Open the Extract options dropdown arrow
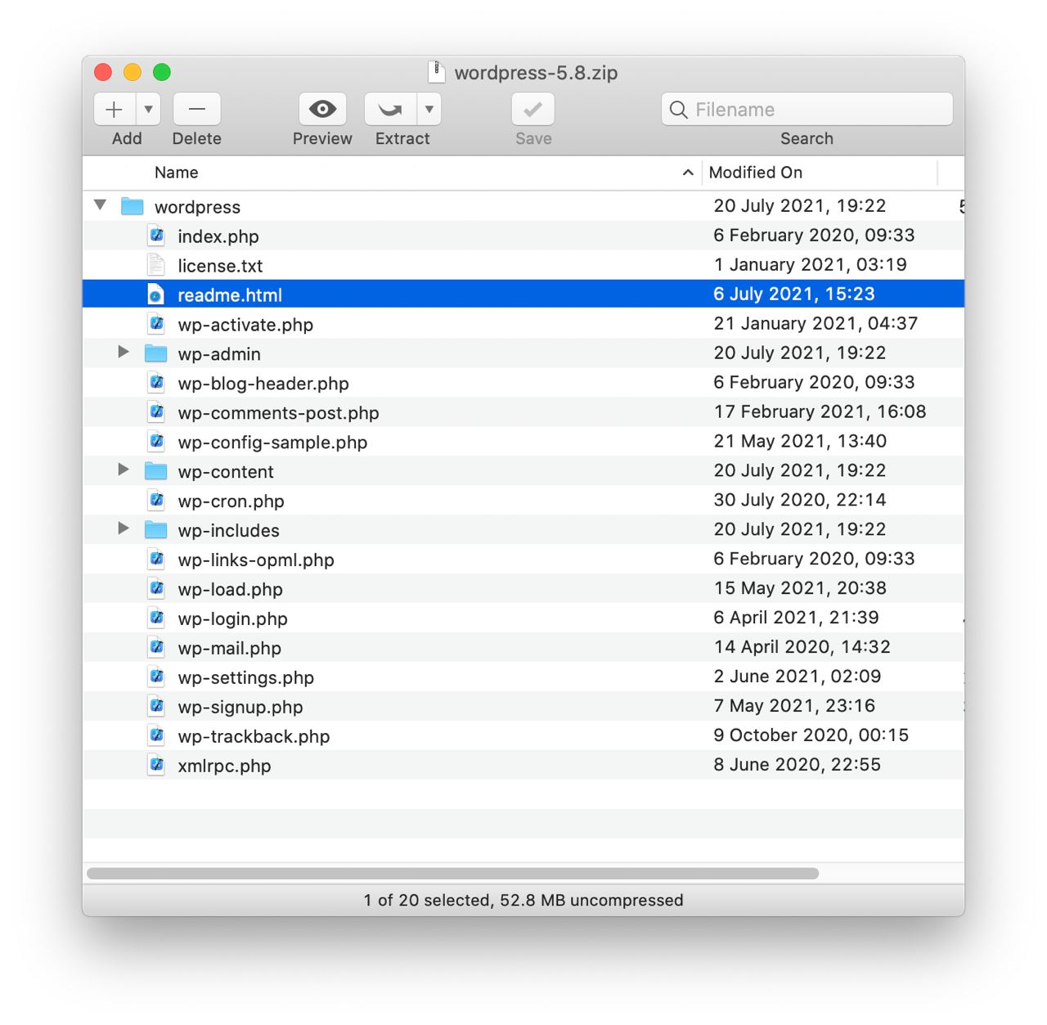Viewport: 1047px width, 1025px height. click(x=429, y=109)
